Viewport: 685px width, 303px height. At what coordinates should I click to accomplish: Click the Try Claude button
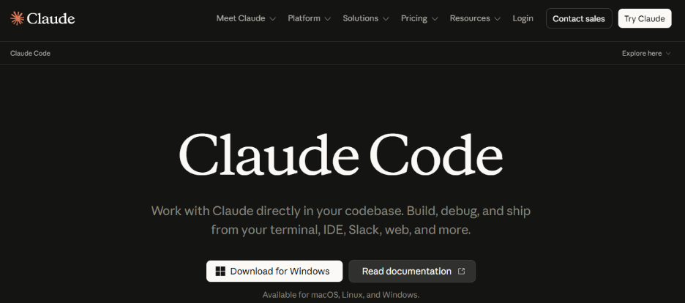pyautogui.click(x=644, y=18)
